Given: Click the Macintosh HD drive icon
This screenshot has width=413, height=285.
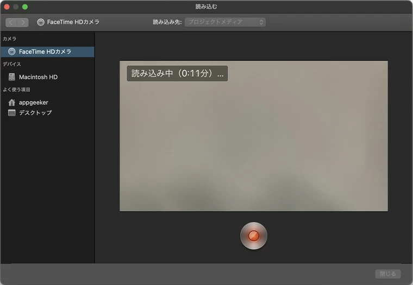Looking at the screenshot, I should point(11,77).
